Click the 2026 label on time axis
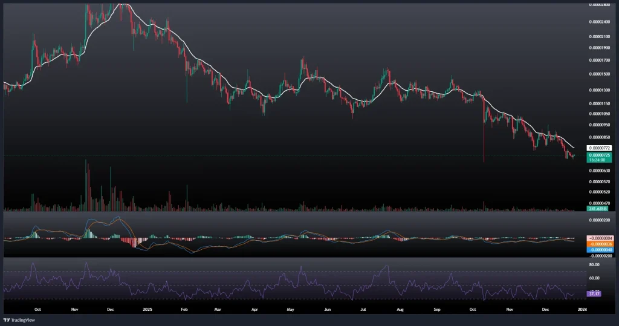The height and width of the screenshot is (326, 619). pos(582,308)
